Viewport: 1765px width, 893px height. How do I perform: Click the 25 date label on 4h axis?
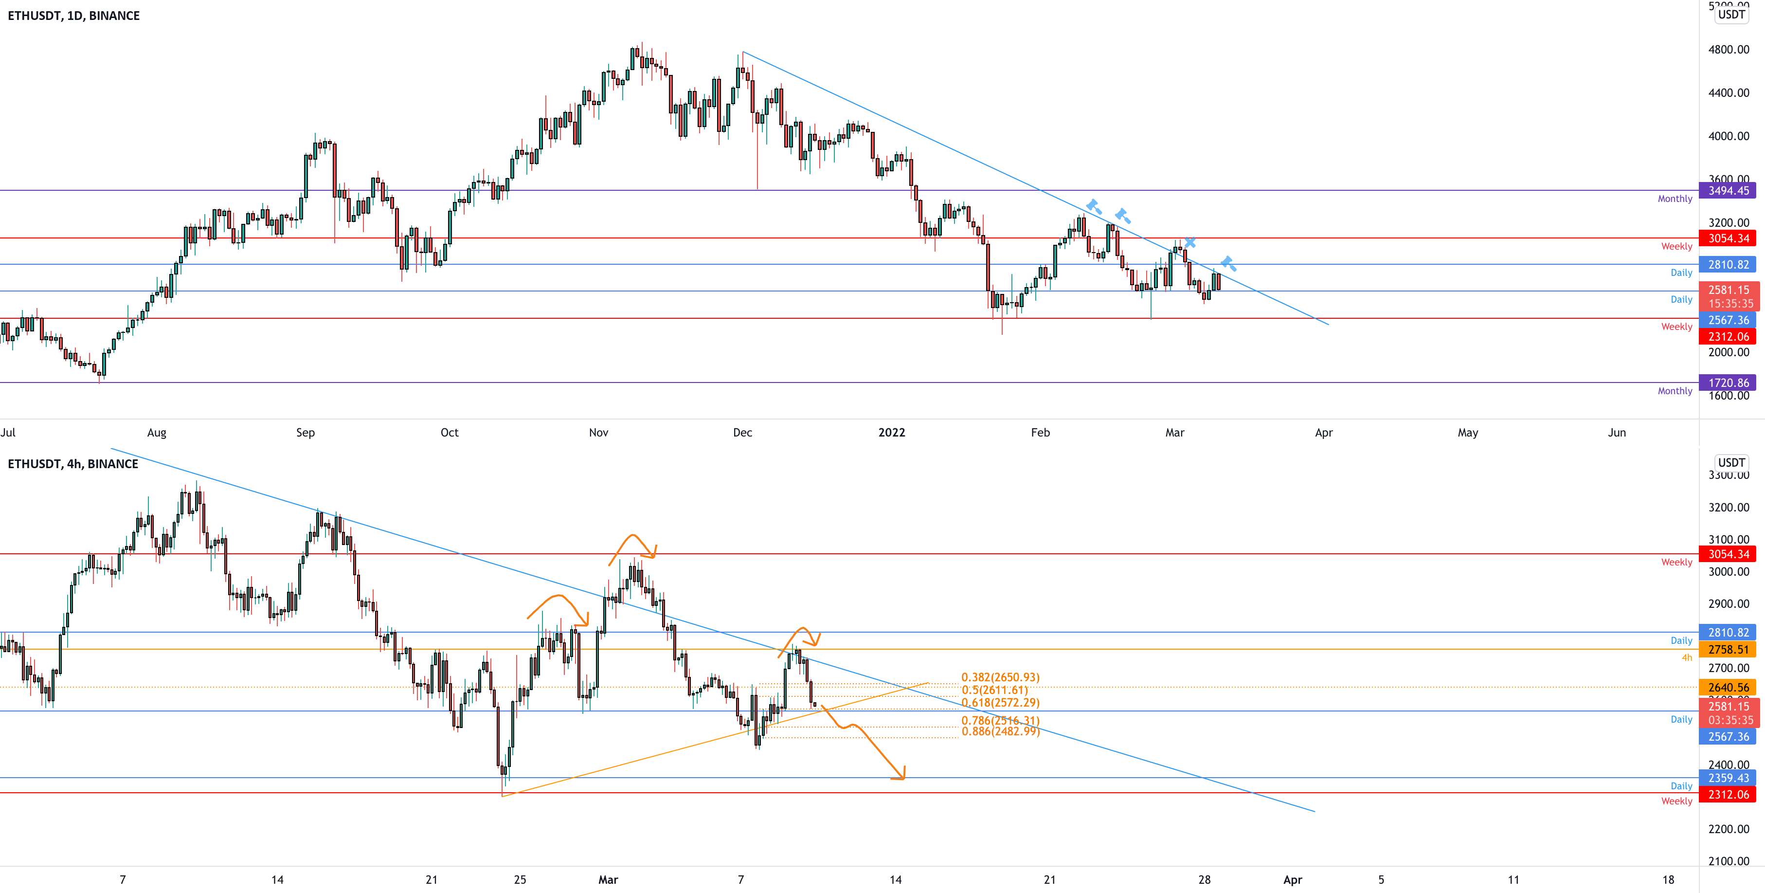tap(520, 880)
